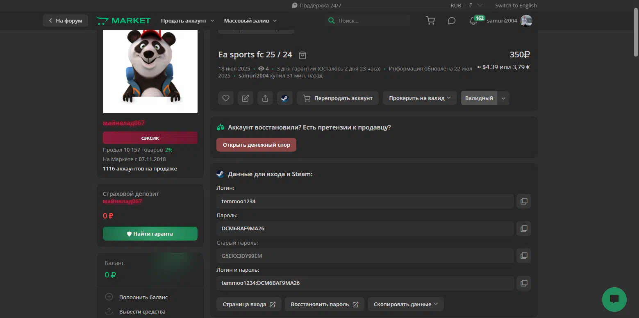Open 1116 аккаунтов на продаже link

[x=140, y=169]
